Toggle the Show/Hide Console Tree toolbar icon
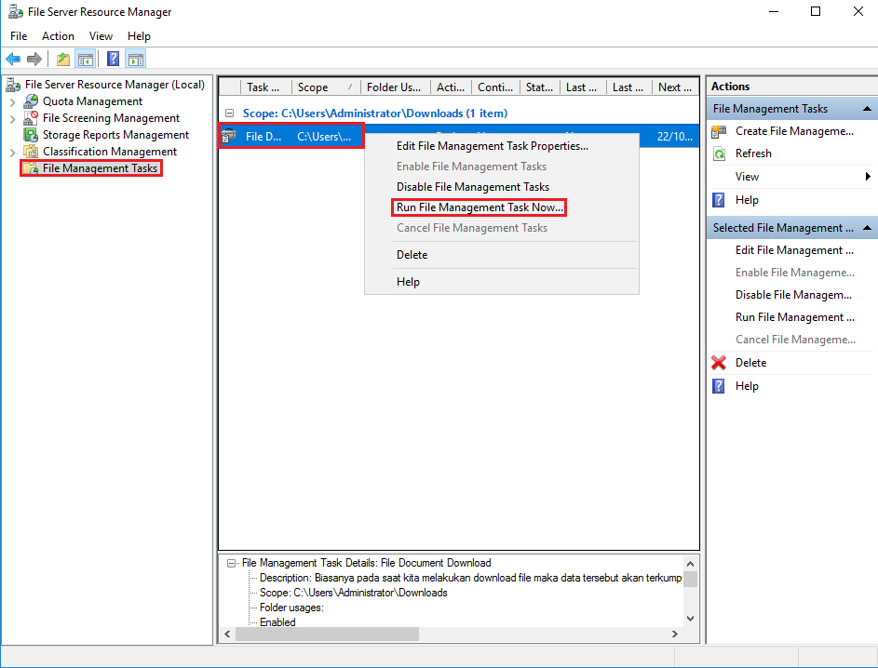 pyautogui.click(x=86, y=58)
